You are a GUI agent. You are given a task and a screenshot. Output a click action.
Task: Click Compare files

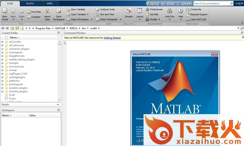pos(34,17)
